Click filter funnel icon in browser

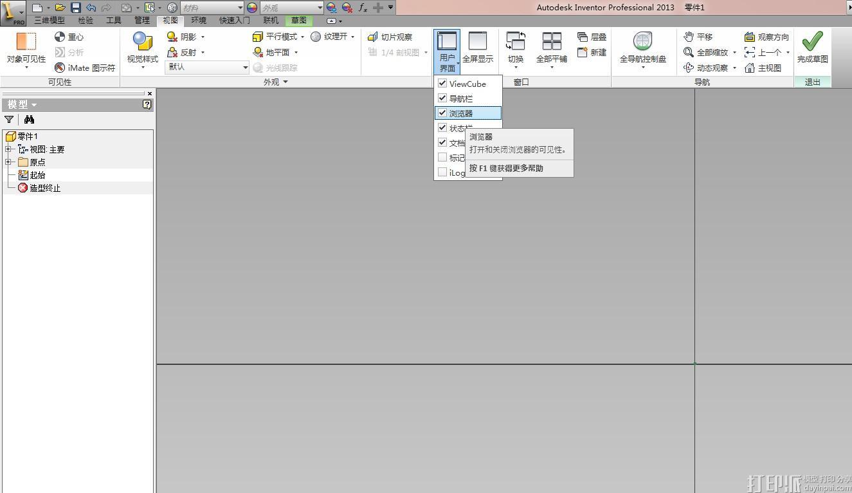(9, 120)
